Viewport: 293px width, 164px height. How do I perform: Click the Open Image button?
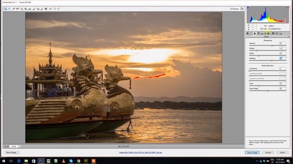click(x=252, y=153)
